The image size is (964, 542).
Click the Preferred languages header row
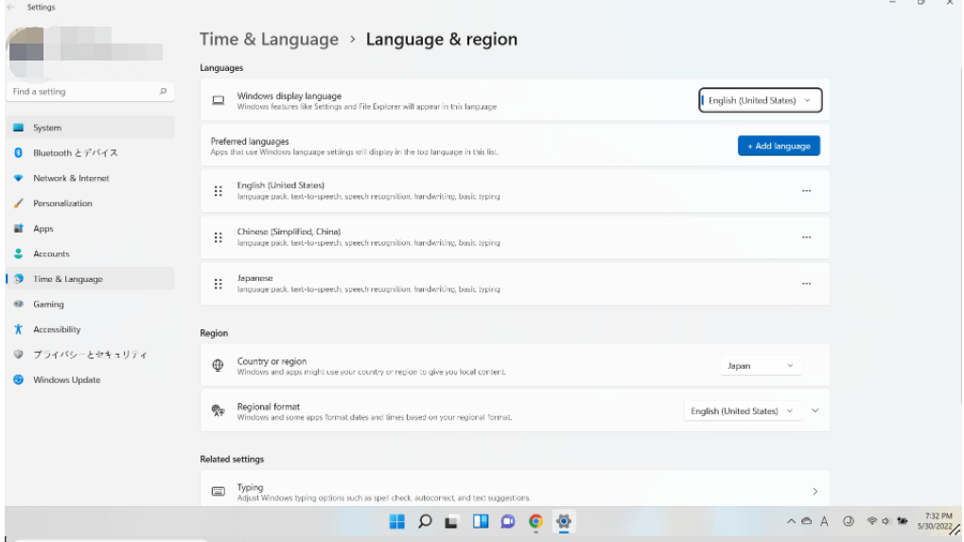pyautogui.click(x=515, y=146)
